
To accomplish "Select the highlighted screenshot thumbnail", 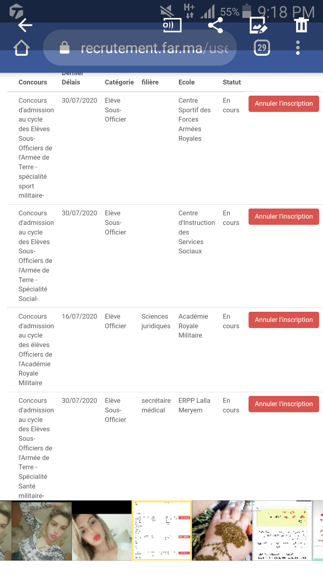I will point(161,530).
